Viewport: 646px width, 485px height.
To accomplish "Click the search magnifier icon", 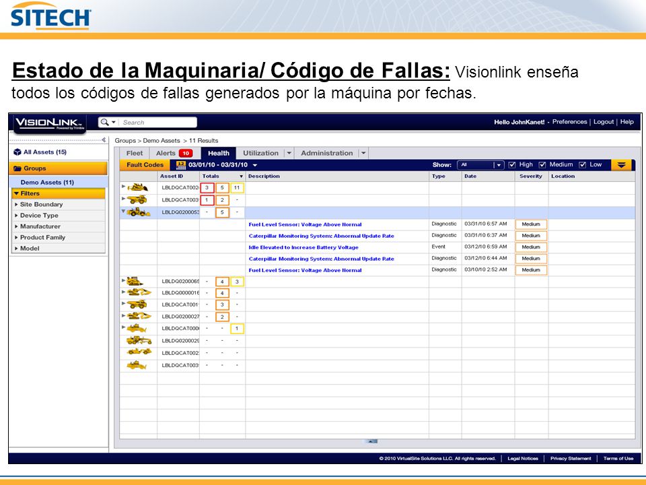I will [x=105, y=122].
